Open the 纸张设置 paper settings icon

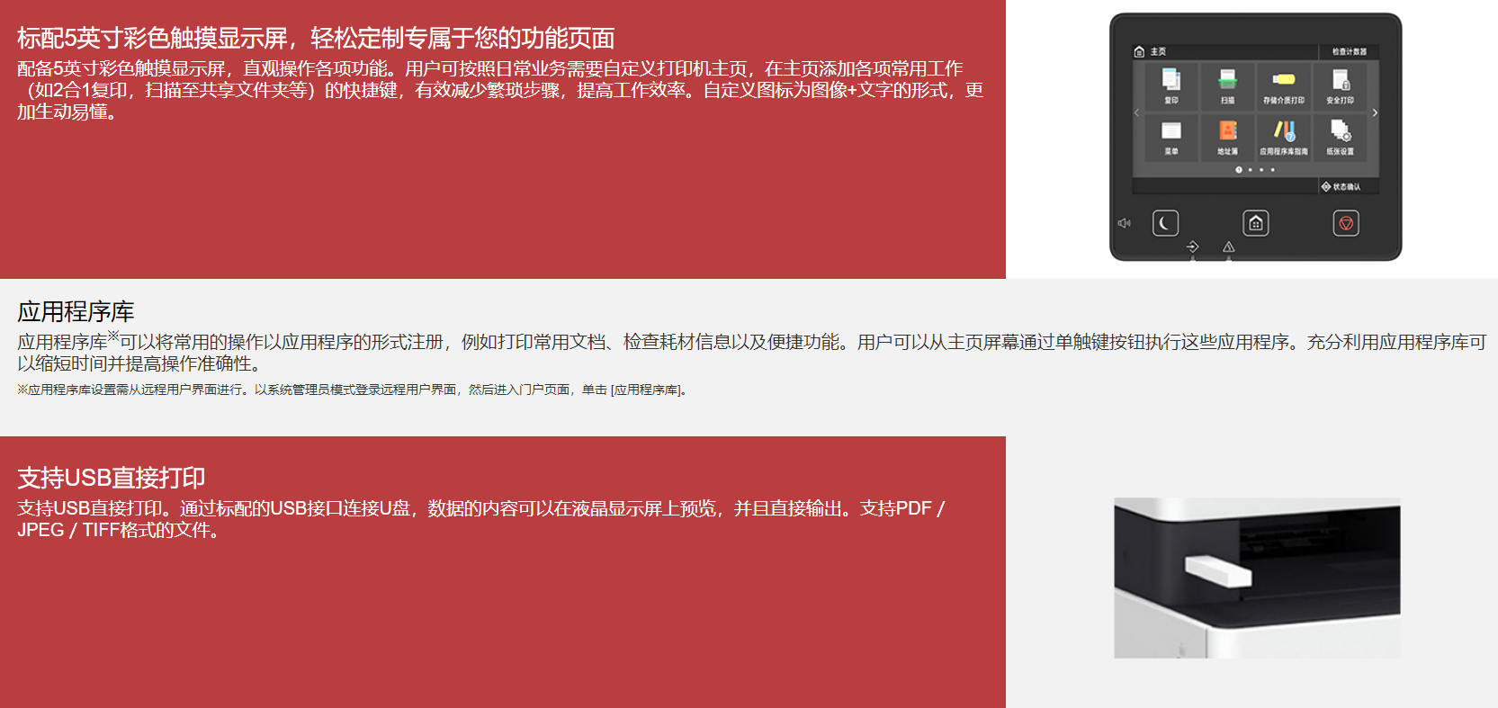tap(1341, 138)
